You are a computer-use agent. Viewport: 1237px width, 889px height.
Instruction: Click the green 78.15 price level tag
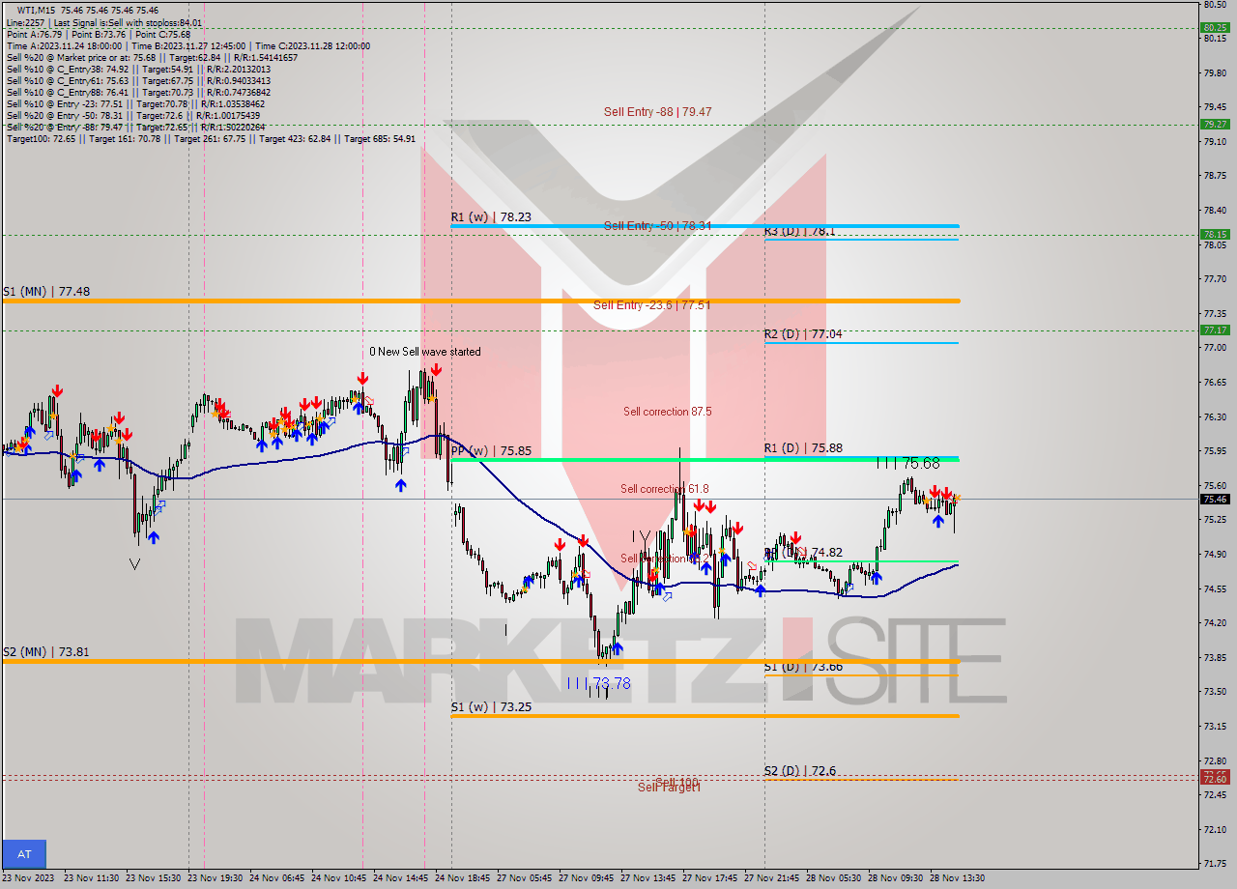point(1215,235)
